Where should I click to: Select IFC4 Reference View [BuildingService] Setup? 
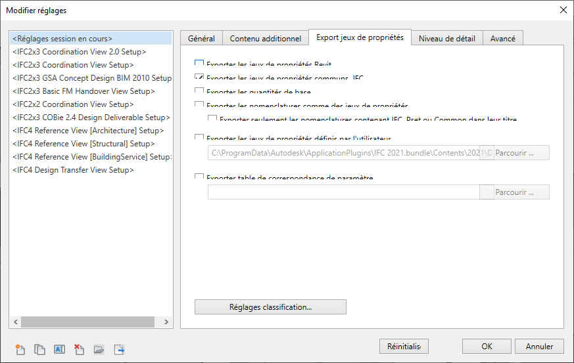point(91,157)
